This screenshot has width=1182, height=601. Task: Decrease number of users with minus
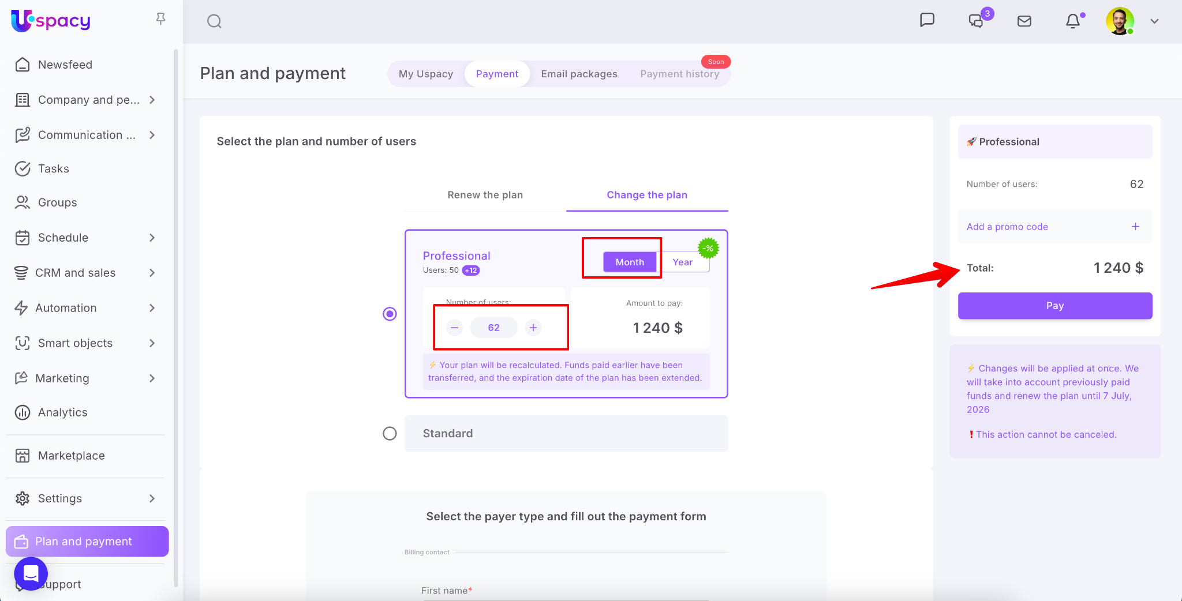(x=455, y=328)
